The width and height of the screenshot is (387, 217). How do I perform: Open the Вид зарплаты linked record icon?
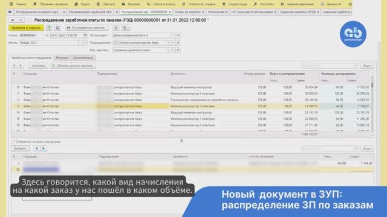coord(178,50)
